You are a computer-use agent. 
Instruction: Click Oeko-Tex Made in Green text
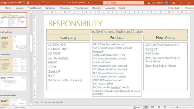[x=160, y=66]
